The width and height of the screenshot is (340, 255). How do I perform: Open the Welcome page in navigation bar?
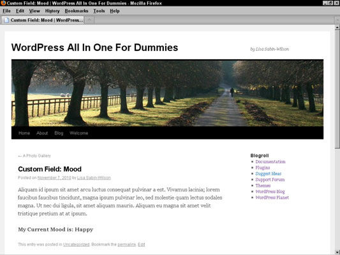point(78,133)
